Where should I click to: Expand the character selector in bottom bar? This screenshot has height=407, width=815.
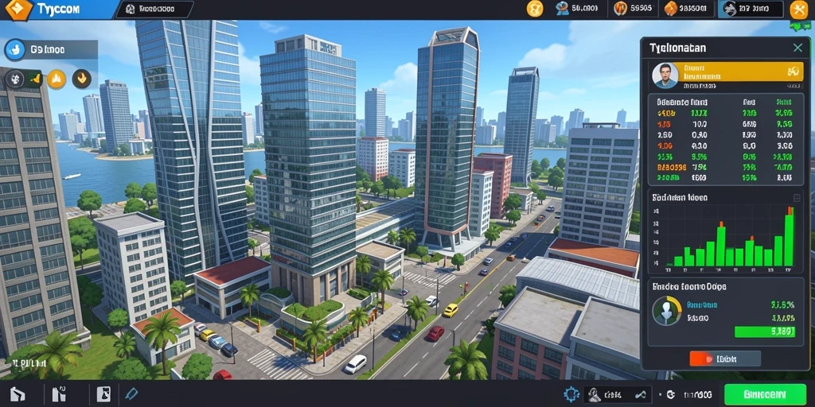(x=618, y=394)
